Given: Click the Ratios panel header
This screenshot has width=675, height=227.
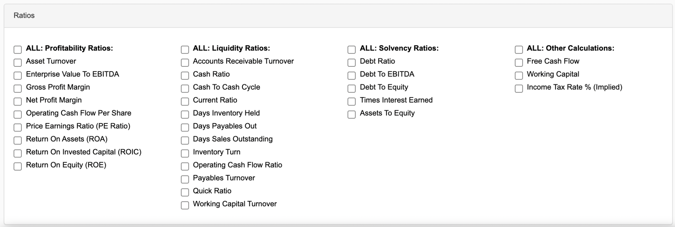Looking at the screenshot, I should (x=24, y=15).
